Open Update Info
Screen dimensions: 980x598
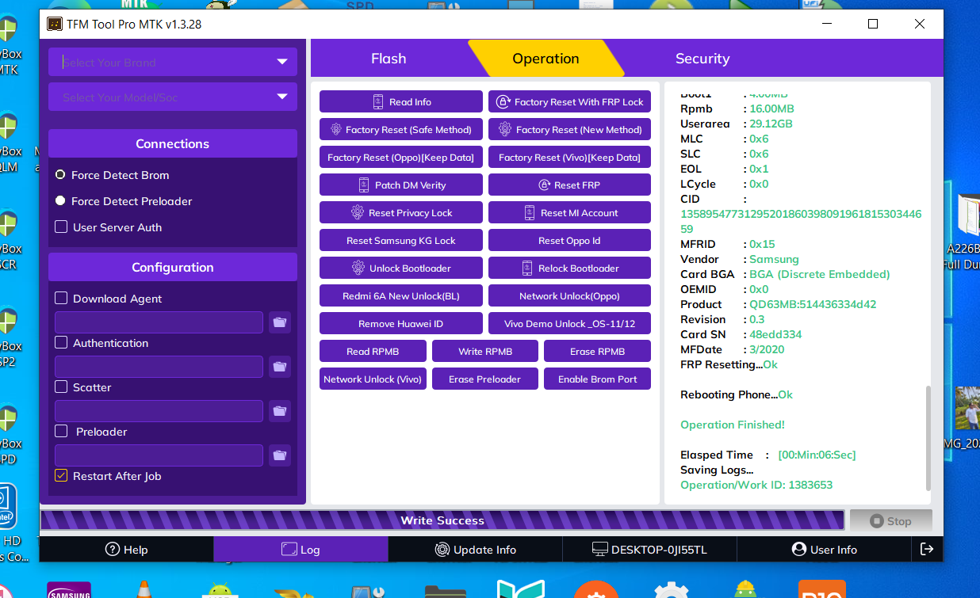[475, 550]
